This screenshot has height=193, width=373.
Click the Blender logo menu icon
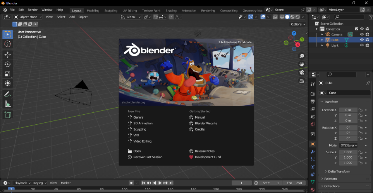coord(5,10)
